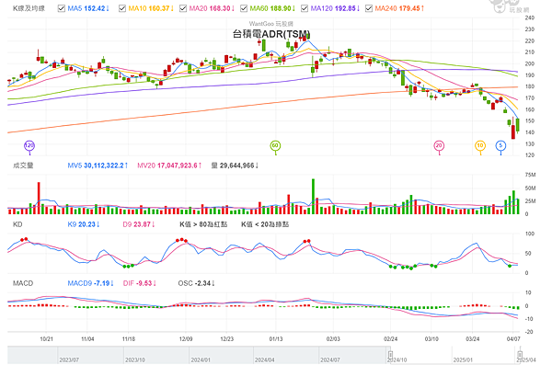Toggle the MA10 moving average checkbox
Image resolution: width=552 pixels, height=365 pixels.
122,8
